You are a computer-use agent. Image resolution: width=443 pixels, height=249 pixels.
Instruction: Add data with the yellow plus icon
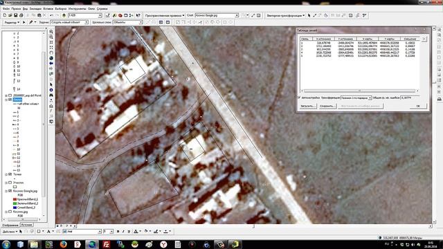(x=64, y=15)
